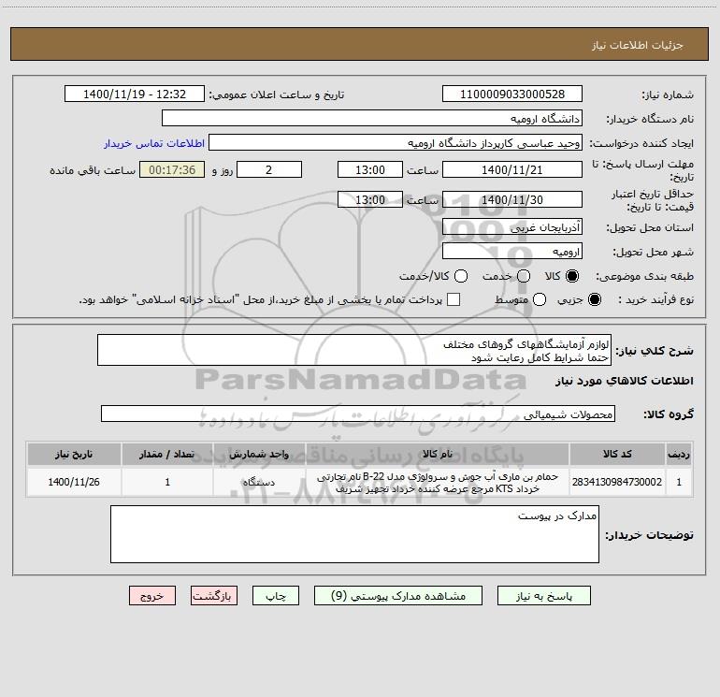Click the page title جزئیات اطلاعات نیاز
720x697 pixels.
[638, 45]
